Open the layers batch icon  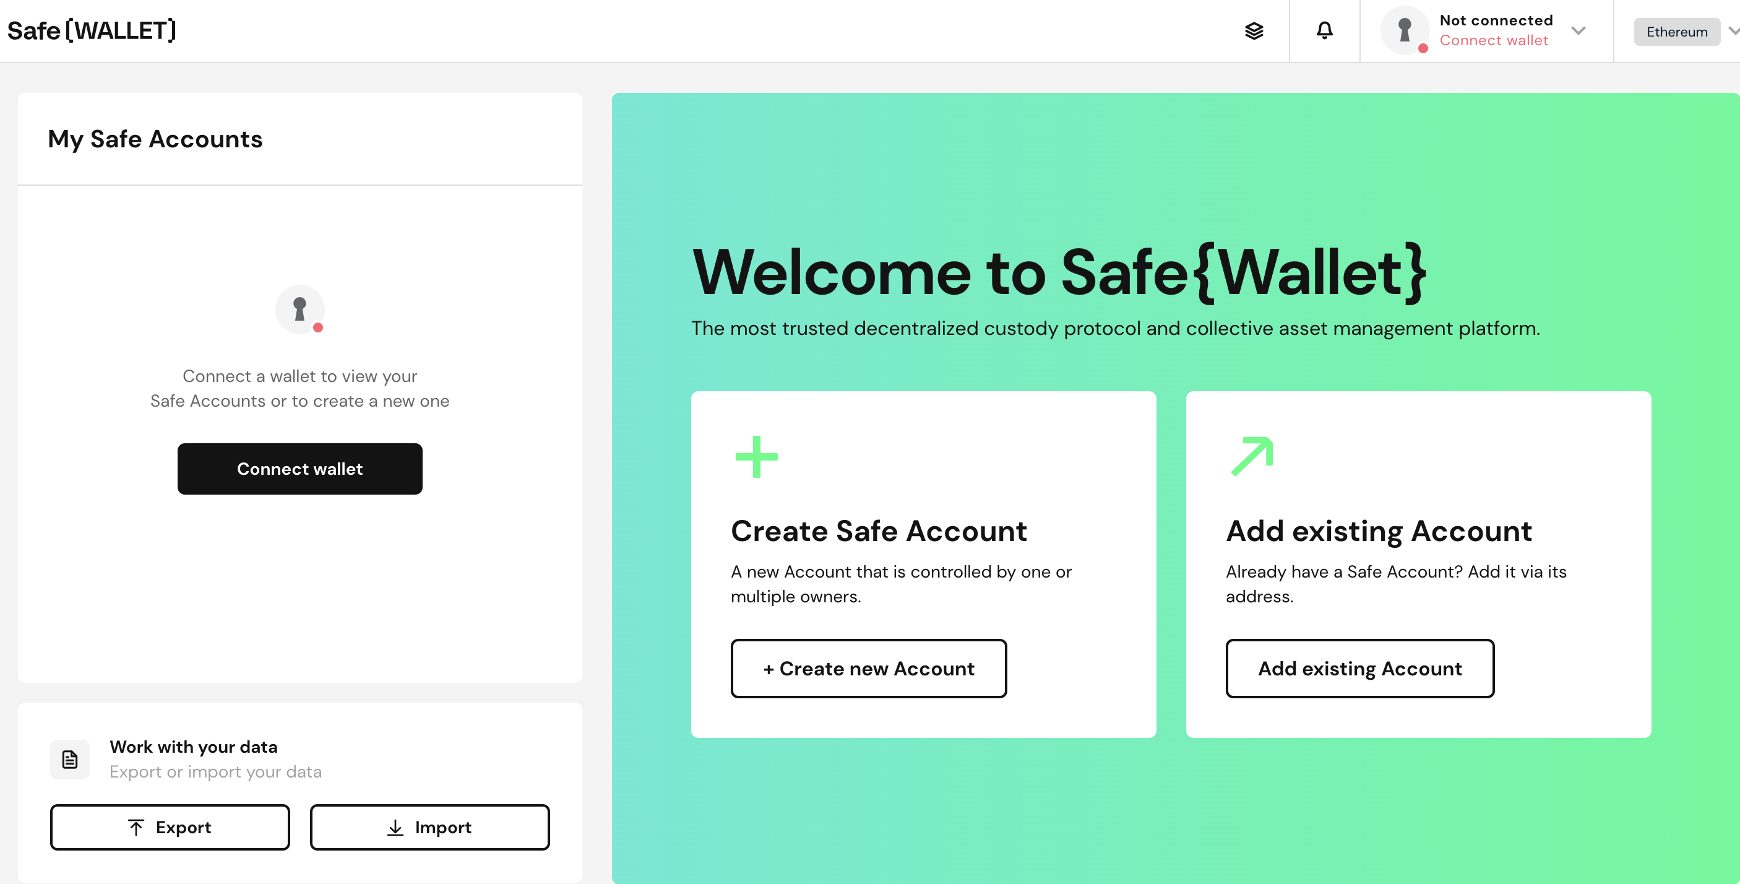coord(1254,31)
